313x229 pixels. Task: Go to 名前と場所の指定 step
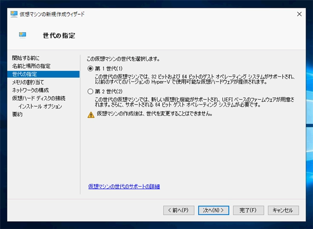(x=31, y=66)
